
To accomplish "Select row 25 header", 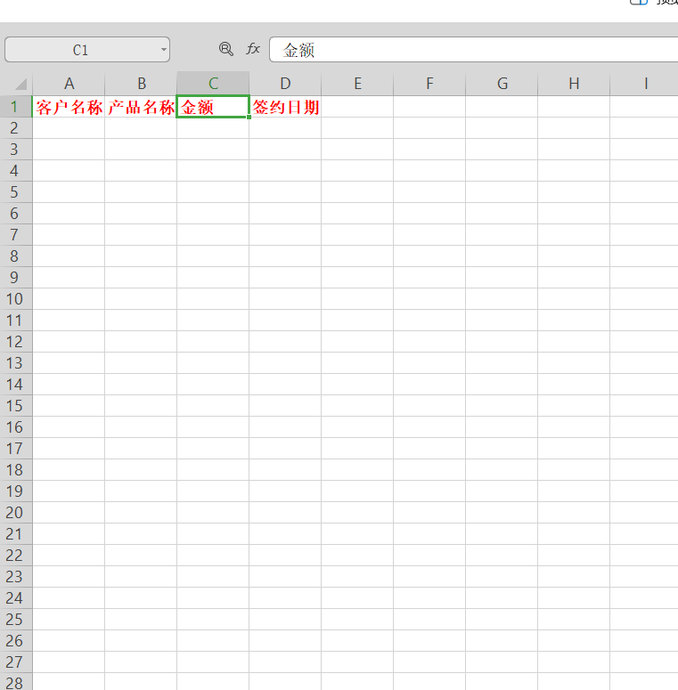I will click(x=16, y=620).
